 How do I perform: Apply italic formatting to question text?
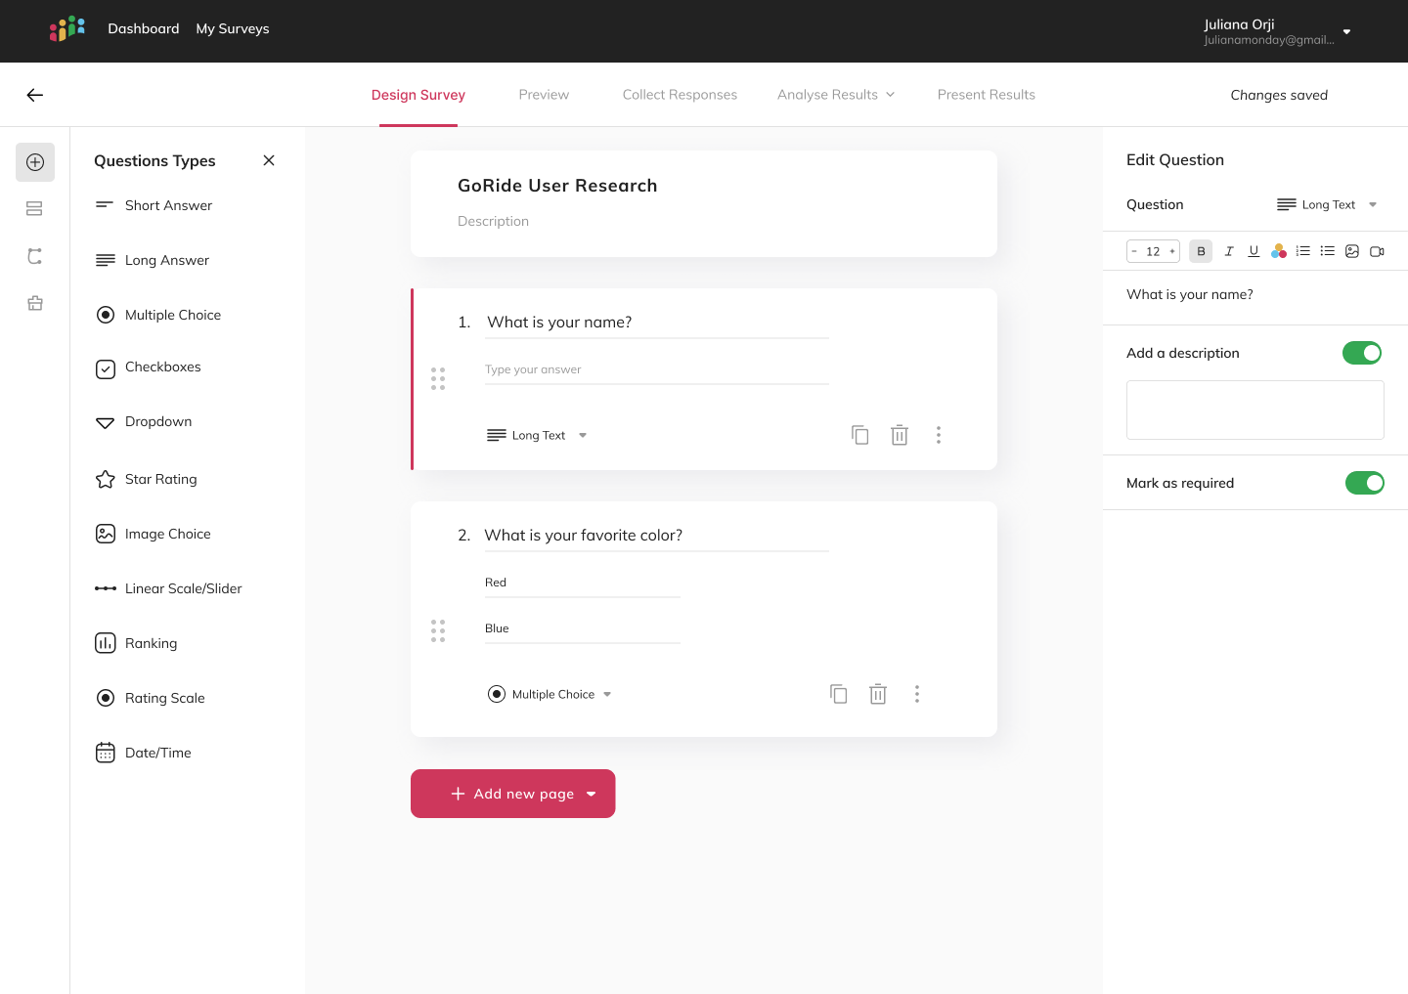[1228, 251]
